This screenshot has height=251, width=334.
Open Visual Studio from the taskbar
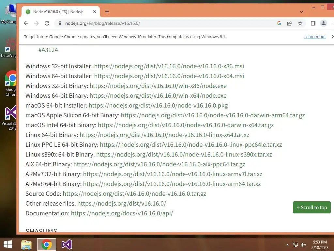point(67,244)
